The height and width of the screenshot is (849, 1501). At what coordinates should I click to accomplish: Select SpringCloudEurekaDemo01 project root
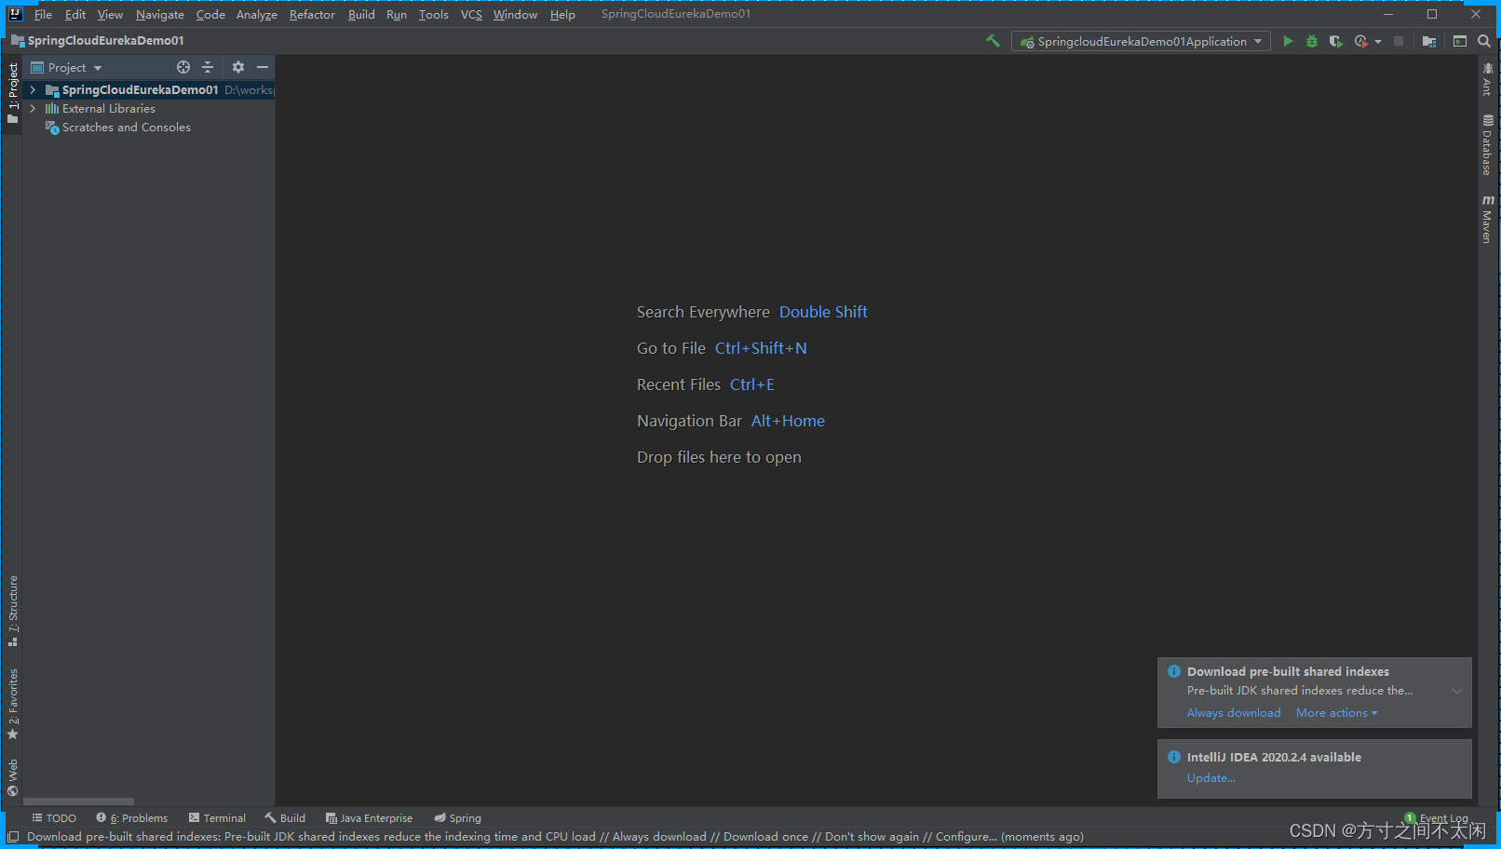point(149,90)
